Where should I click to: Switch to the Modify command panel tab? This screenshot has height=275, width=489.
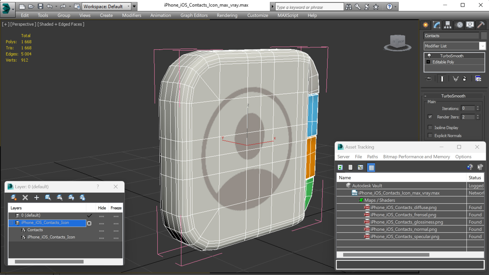[437, 25]
